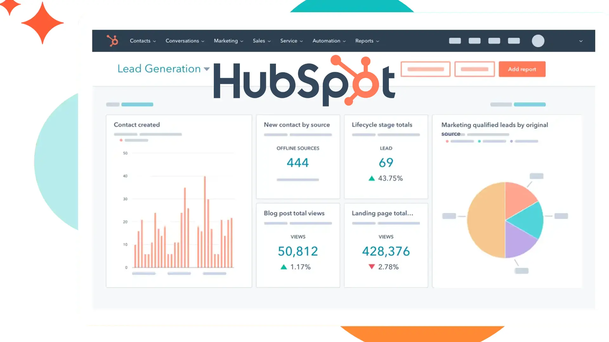Open Landing page total report title
609x342 pixels.
pos(382,213)
